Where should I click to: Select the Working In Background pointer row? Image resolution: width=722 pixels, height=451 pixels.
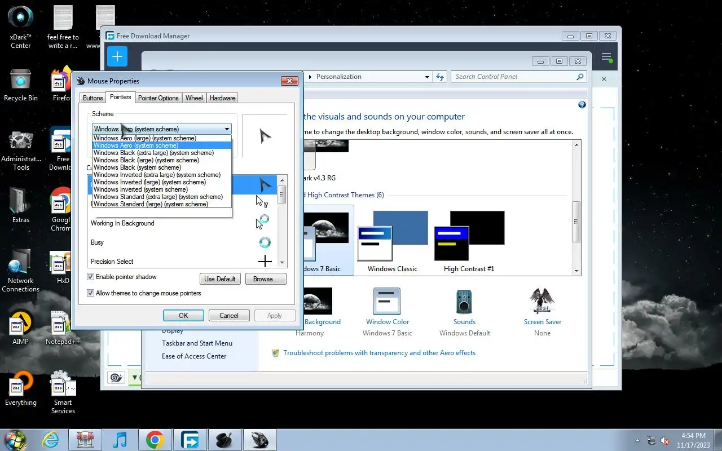(183, 223)
